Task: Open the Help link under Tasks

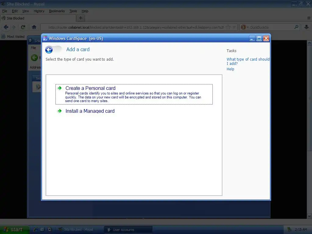Action: coord(230,69)
